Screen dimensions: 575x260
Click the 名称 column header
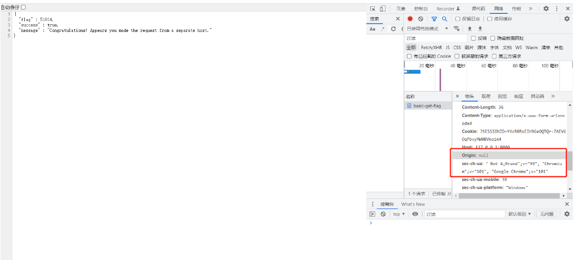tap(428, 96)
